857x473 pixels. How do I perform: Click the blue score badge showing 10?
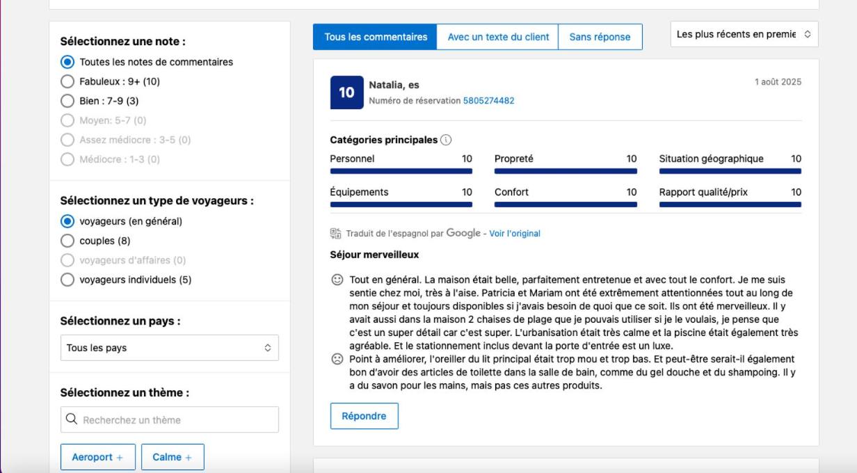coord(346,93)
